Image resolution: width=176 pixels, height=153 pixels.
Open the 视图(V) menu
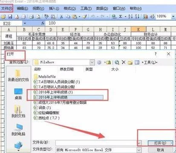pyautogui.click(x=38, y=8)
